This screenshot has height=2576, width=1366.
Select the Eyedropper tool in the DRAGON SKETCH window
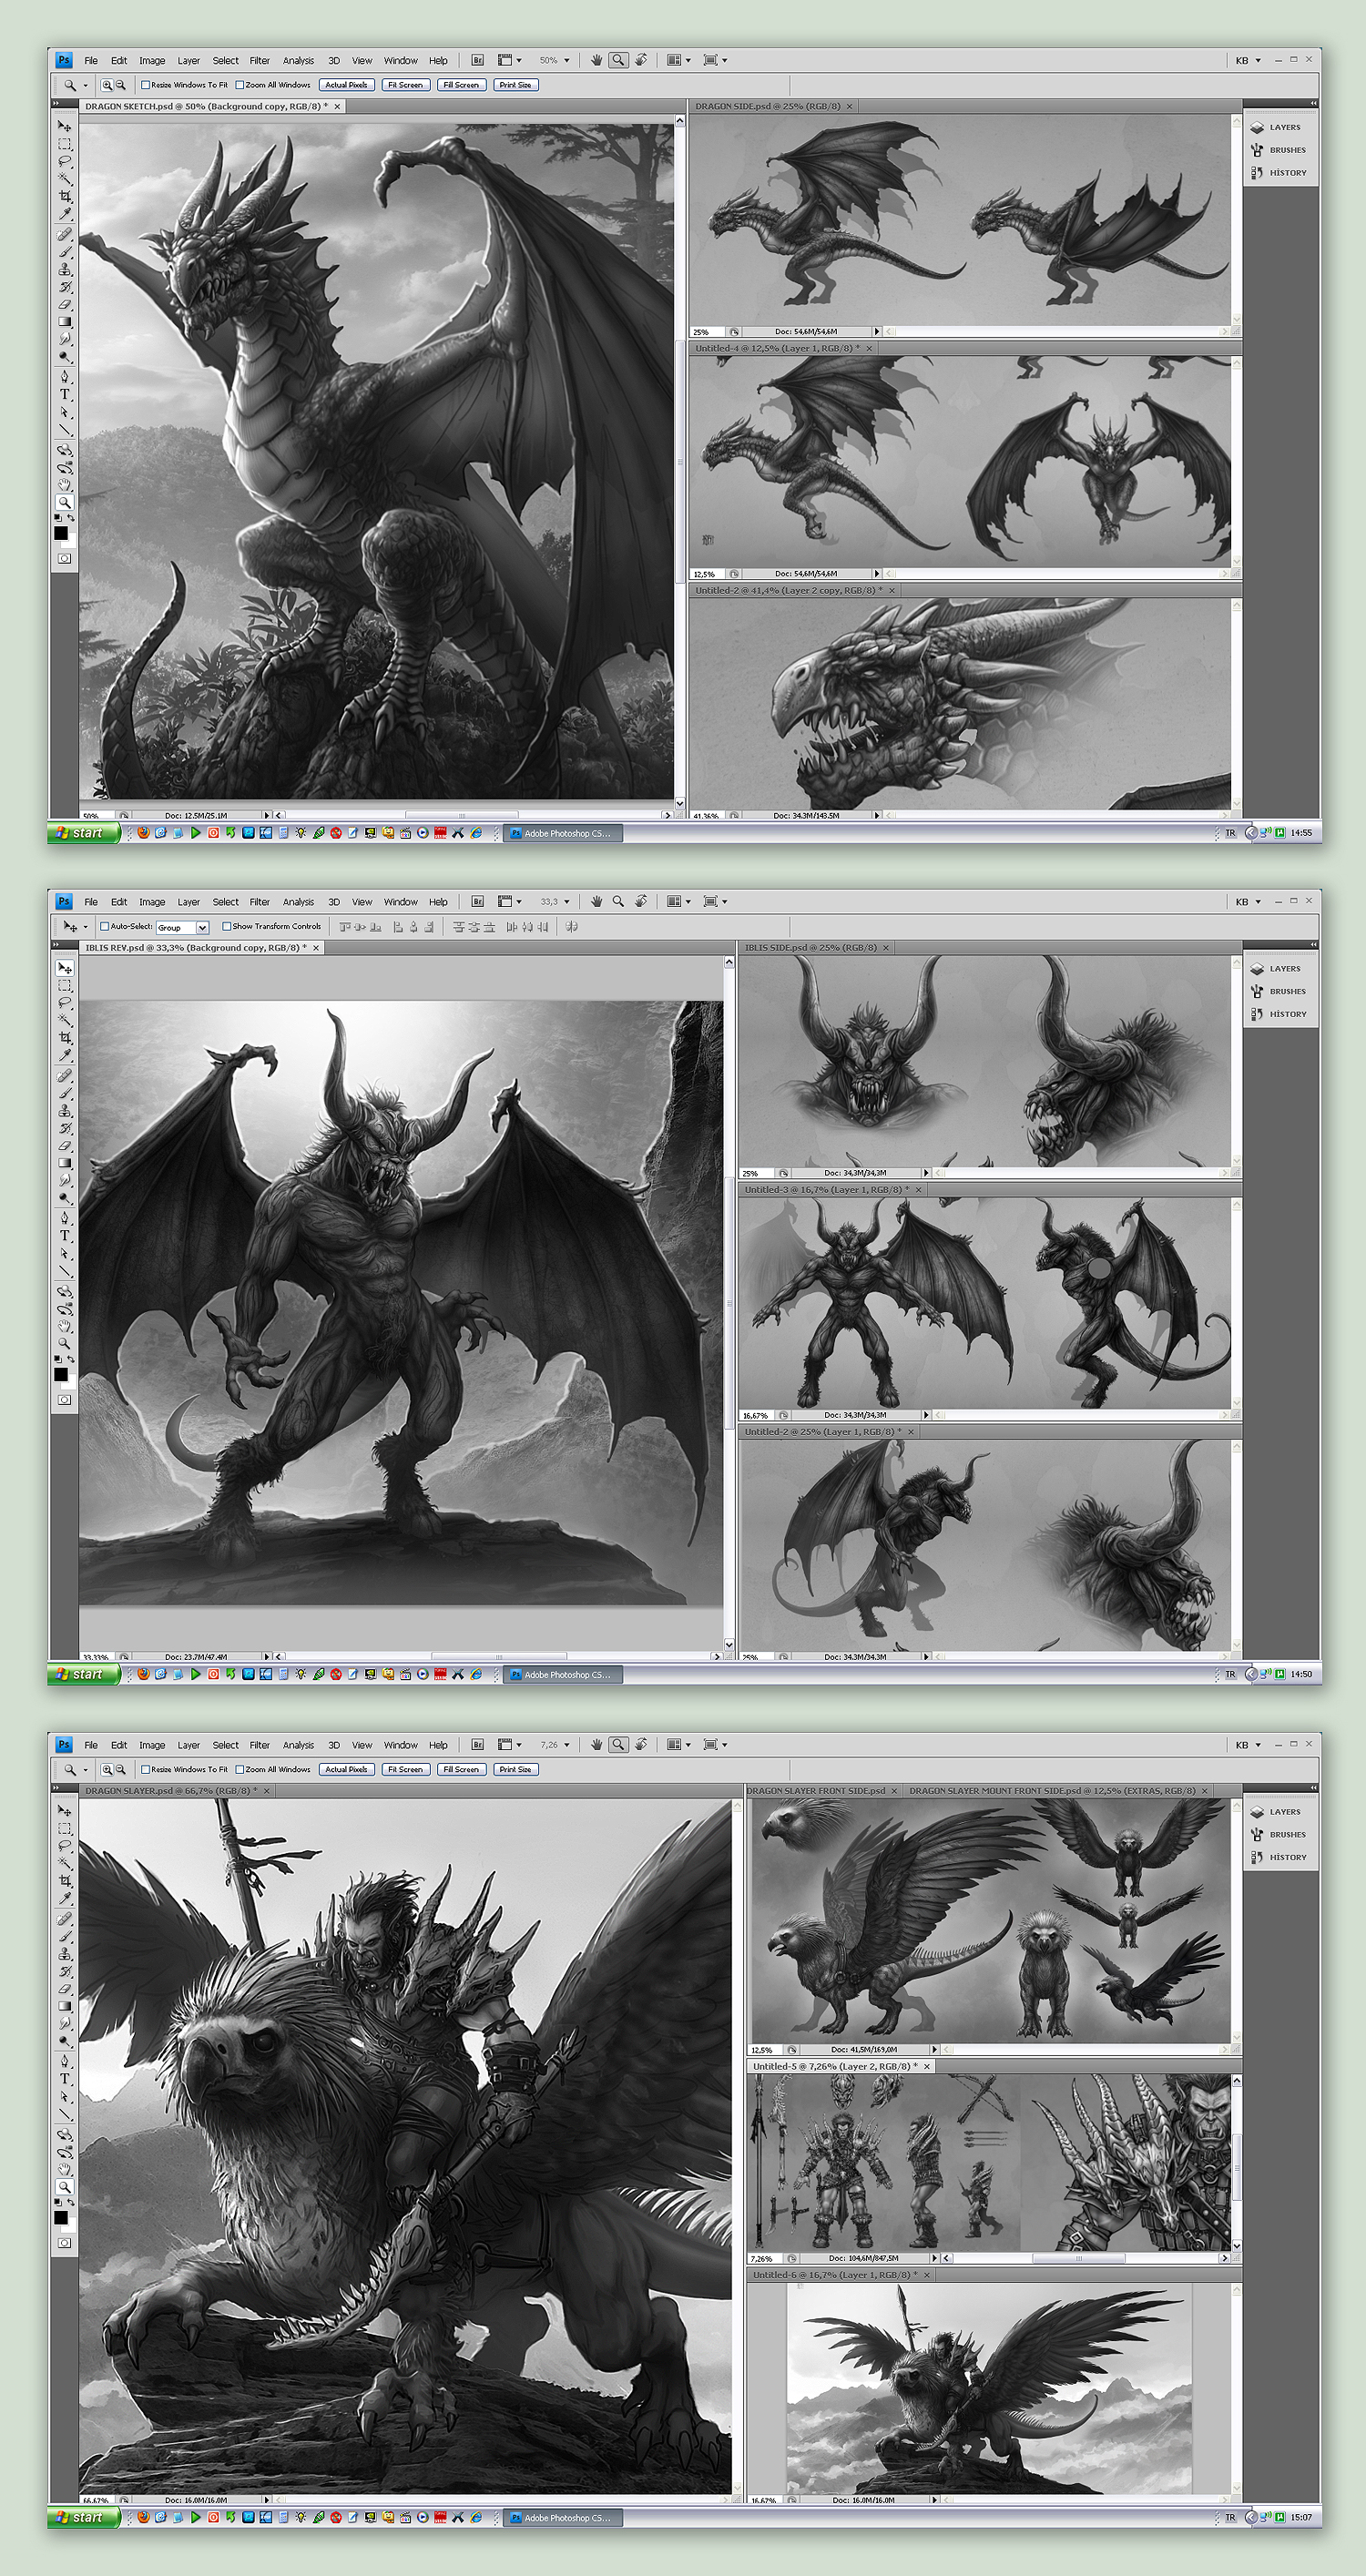64,215
